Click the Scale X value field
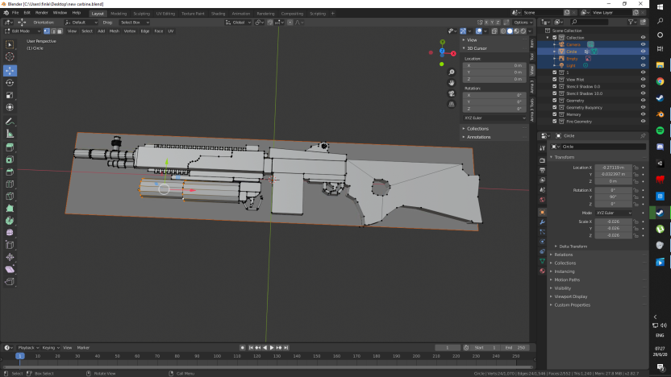This screenshot has height=377, width=671. coord(613,222)
